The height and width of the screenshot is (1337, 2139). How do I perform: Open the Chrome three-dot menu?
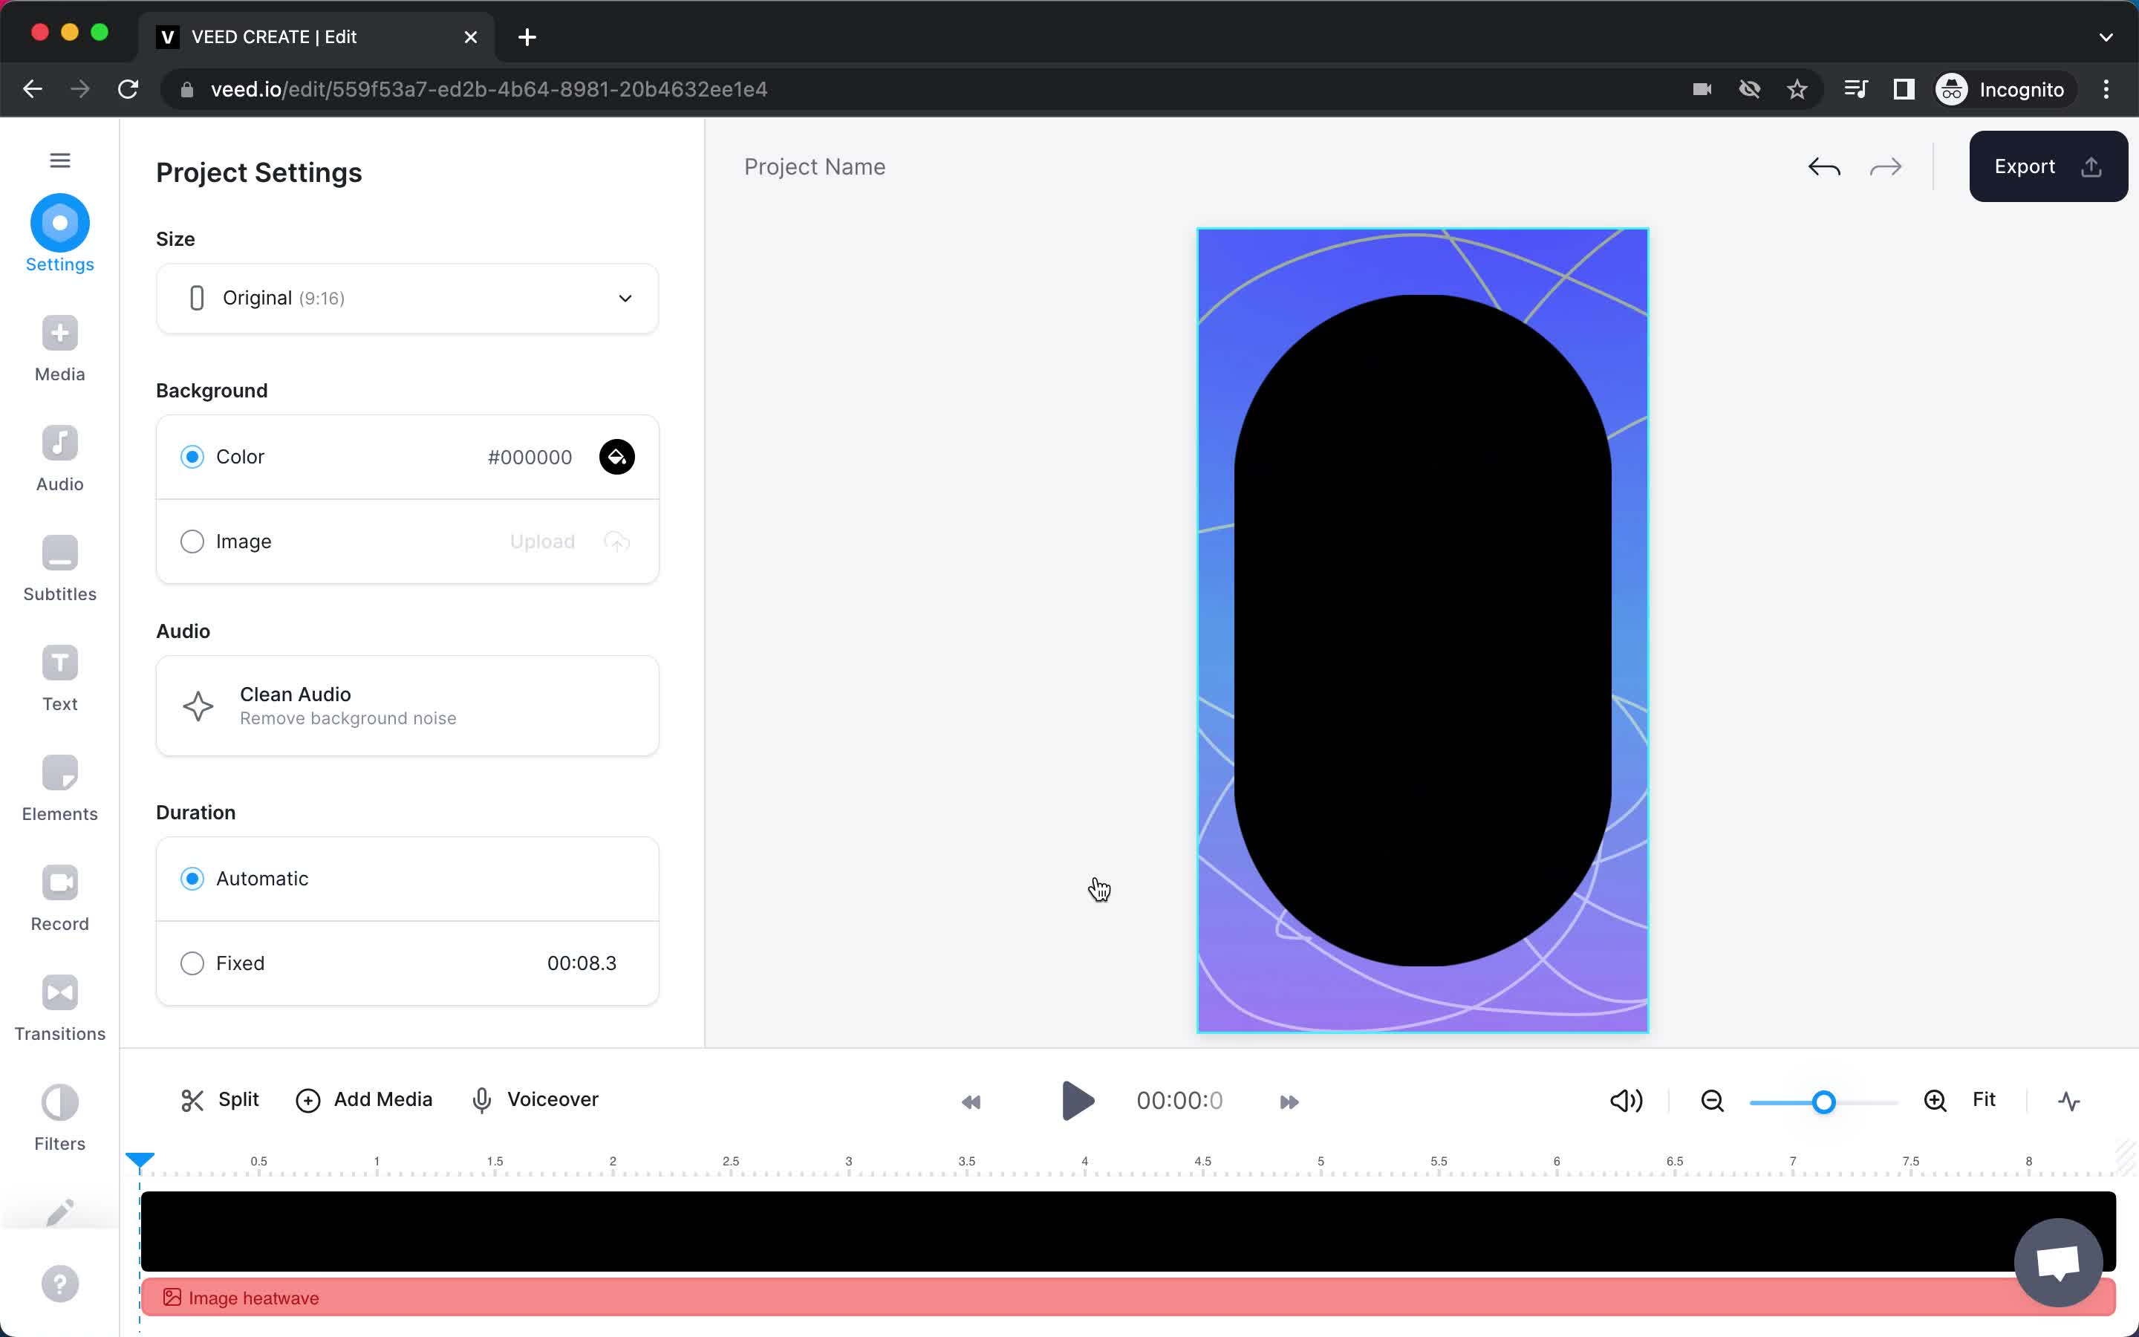click(x=2106, y=89)
